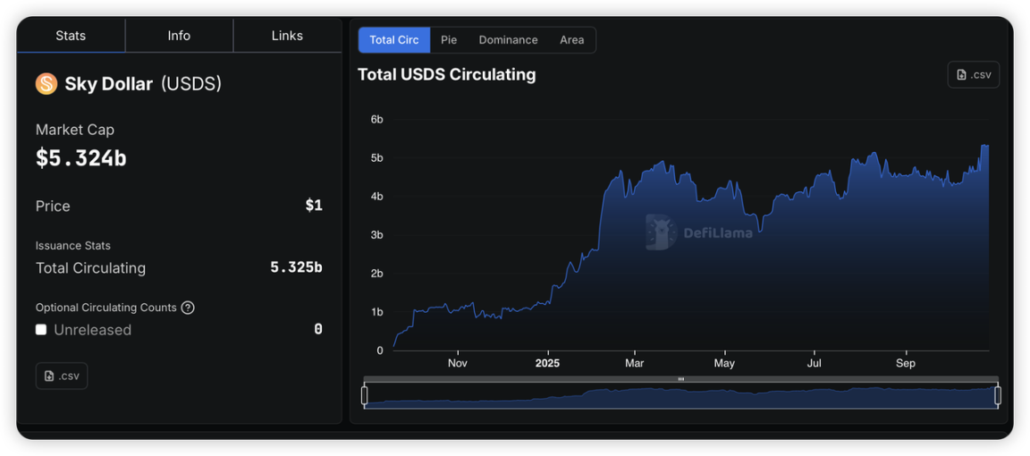Download chart .csv at top right
Viewport: 1030px width, 456px height.
tap(973, 75)
